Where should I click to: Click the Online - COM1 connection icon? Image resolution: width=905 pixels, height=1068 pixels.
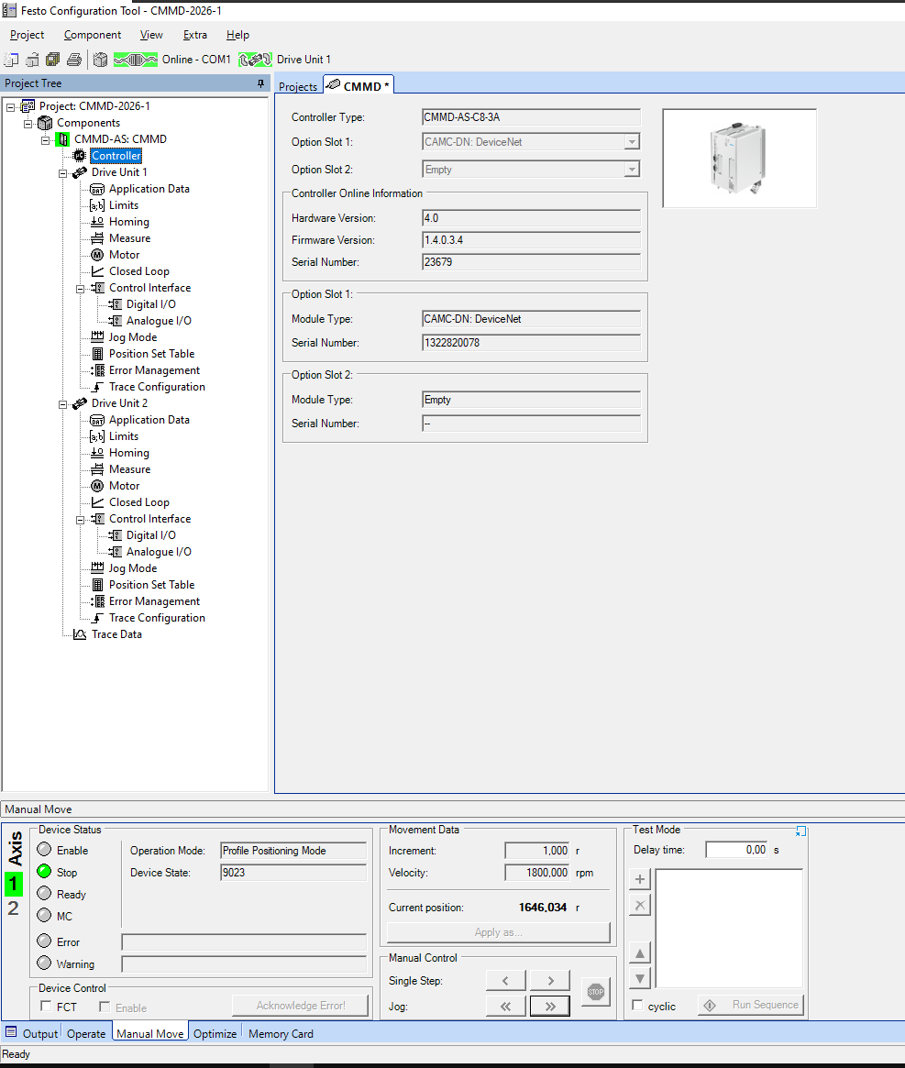click(137, 60)
